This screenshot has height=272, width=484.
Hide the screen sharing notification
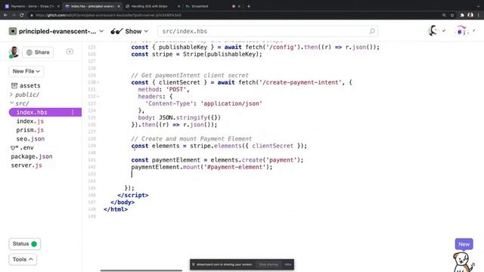click(287, 264)
